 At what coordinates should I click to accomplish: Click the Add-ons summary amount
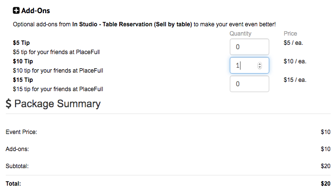(x=325, y=149)
